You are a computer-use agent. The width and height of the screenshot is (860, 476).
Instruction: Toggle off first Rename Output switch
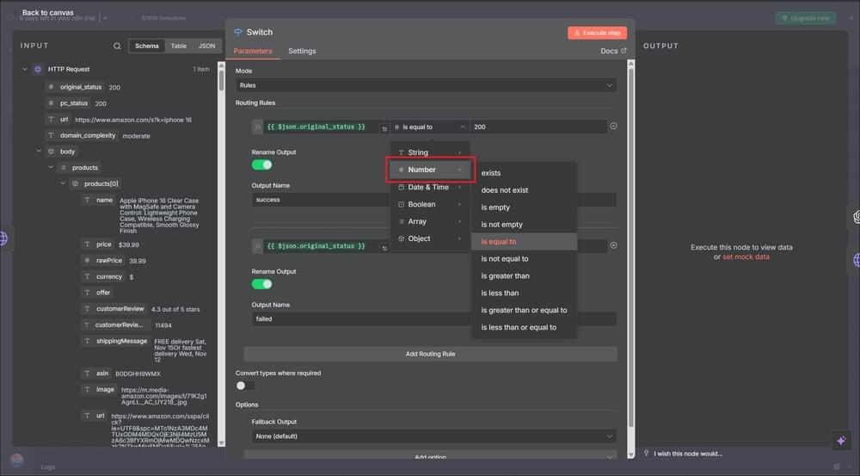click(261, 164)
